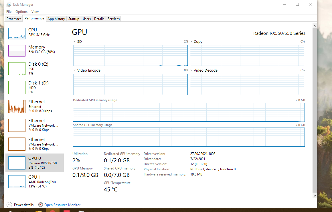Select GPU 1 AMD Radeon(TM) entry

tap(35, 181)
